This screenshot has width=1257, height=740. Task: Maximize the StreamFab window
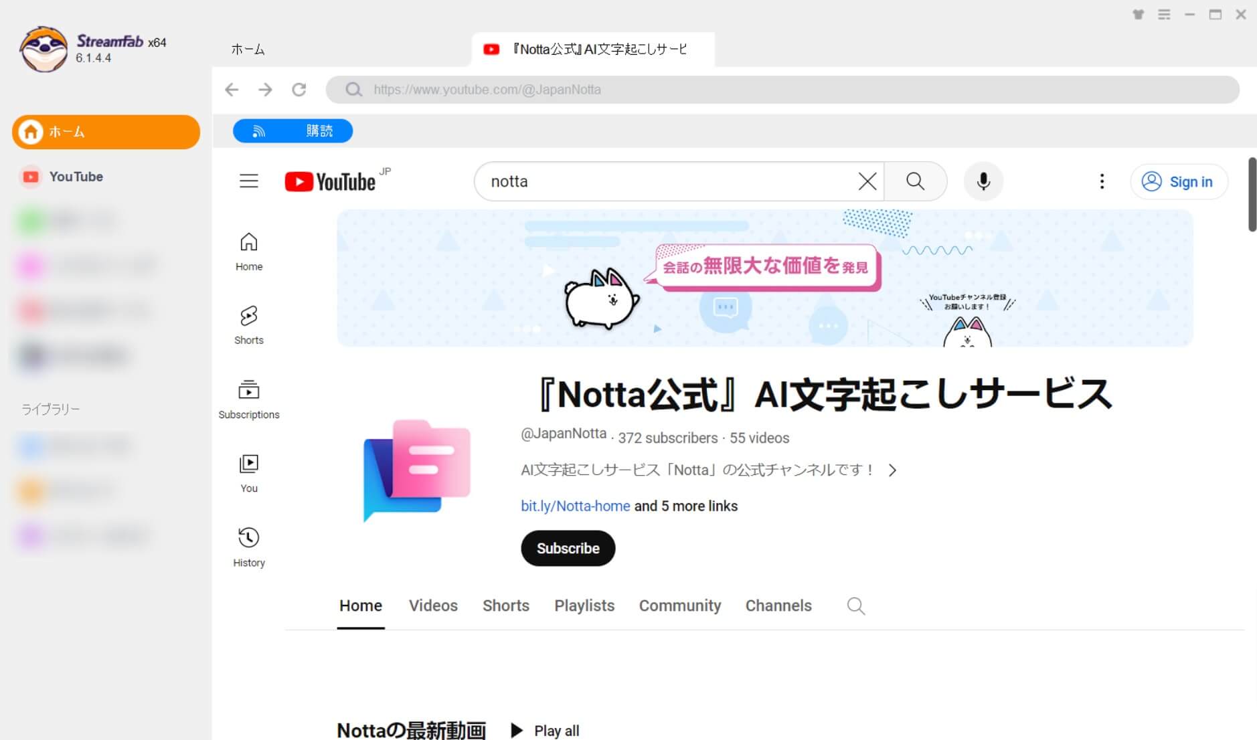(x=1216, y=15)
